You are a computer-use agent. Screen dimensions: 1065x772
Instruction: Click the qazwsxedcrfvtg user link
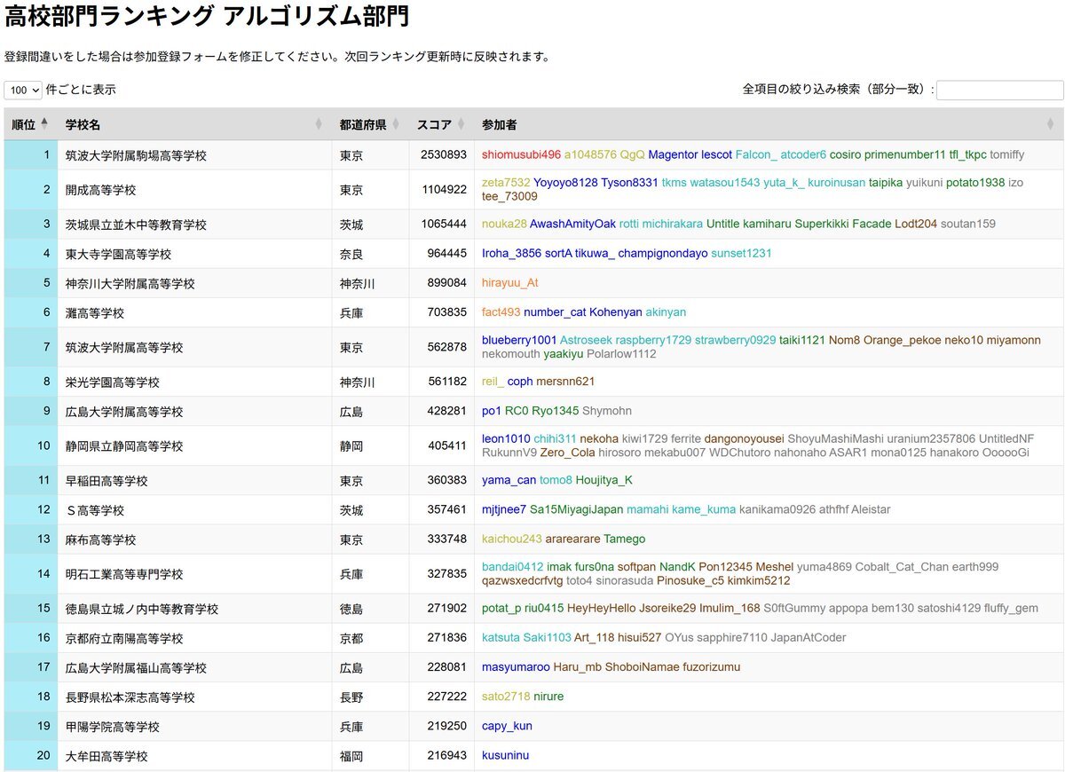(x=522, y=580)
